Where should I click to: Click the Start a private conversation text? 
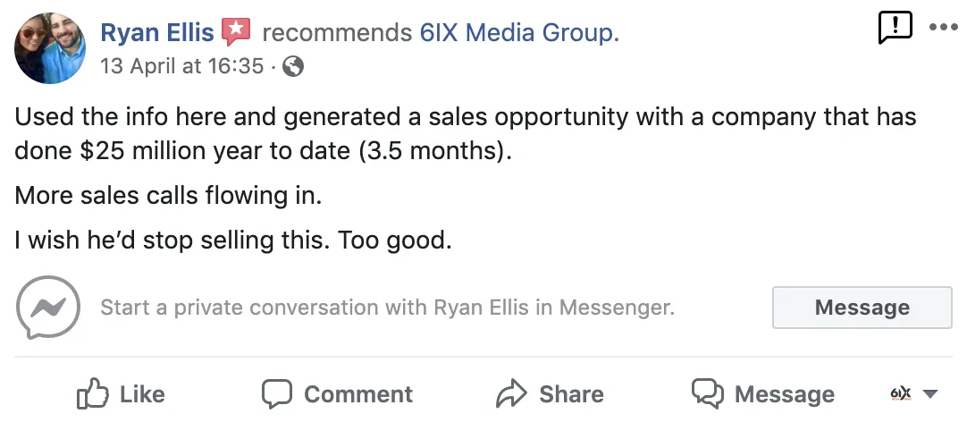pyautogui.click(x=387, y=308)
